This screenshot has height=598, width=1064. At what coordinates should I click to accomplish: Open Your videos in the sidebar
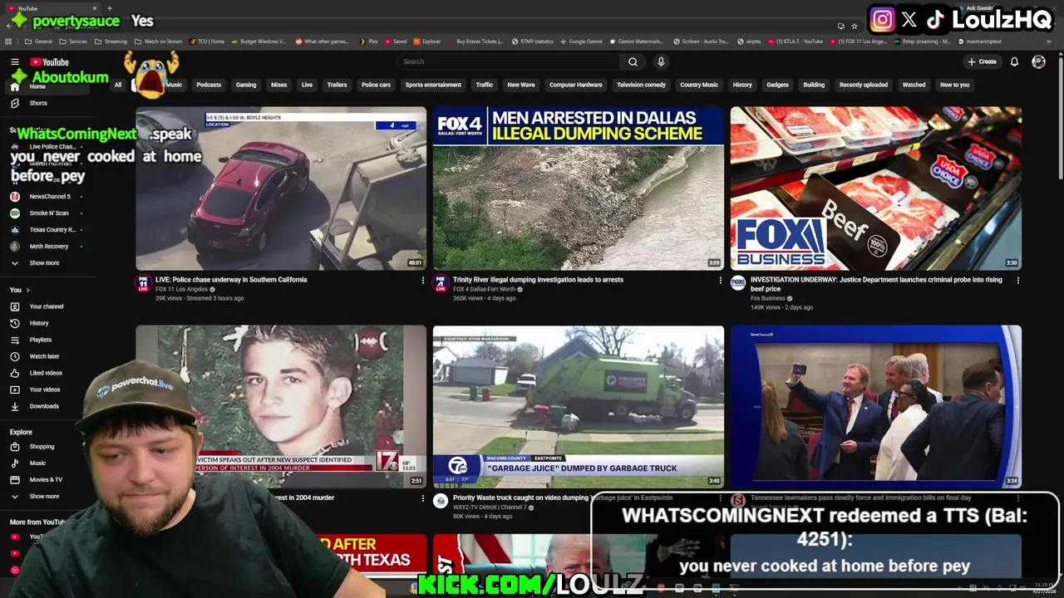[45, 390]
